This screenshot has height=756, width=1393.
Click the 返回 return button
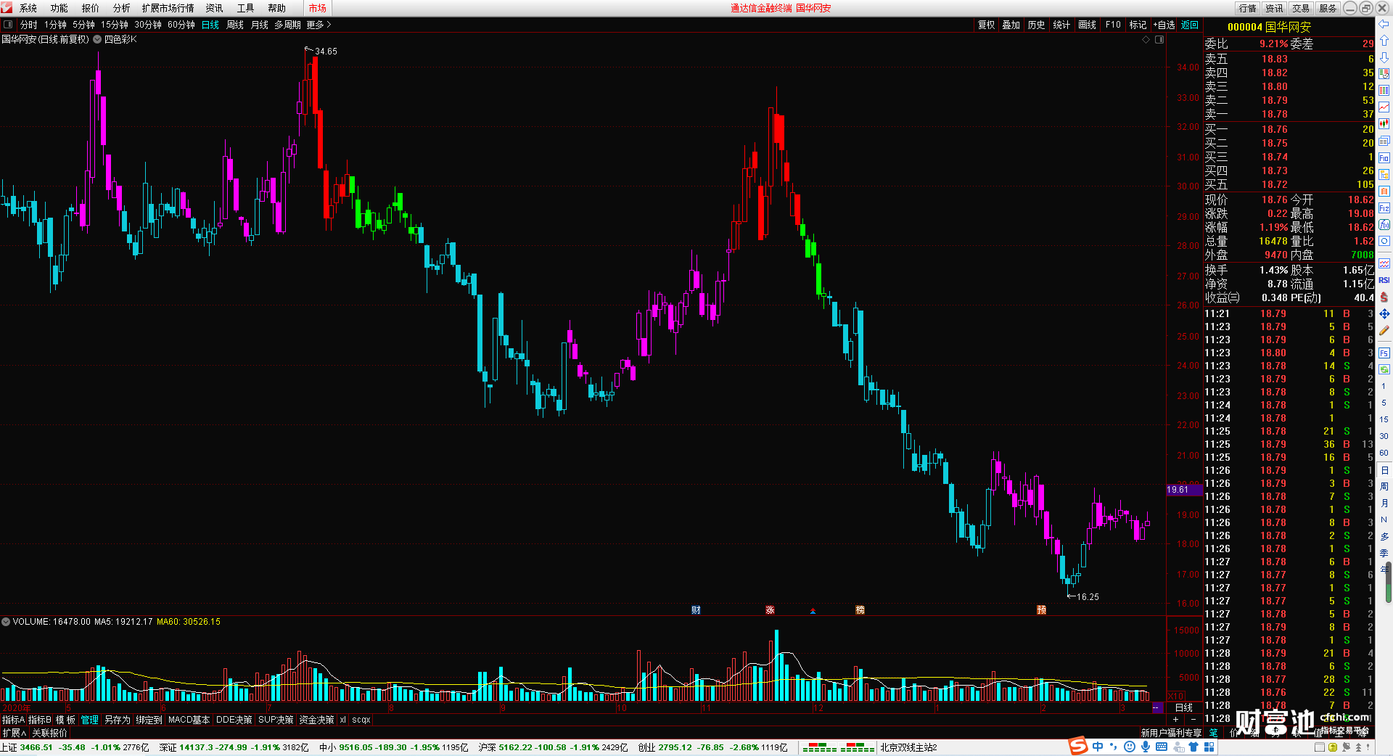click(1190, 25)
